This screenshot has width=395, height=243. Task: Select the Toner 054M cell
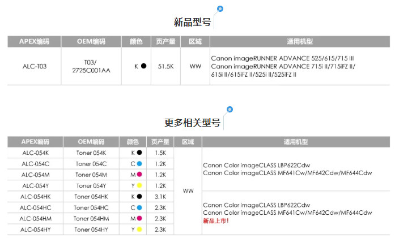(91, 175)
